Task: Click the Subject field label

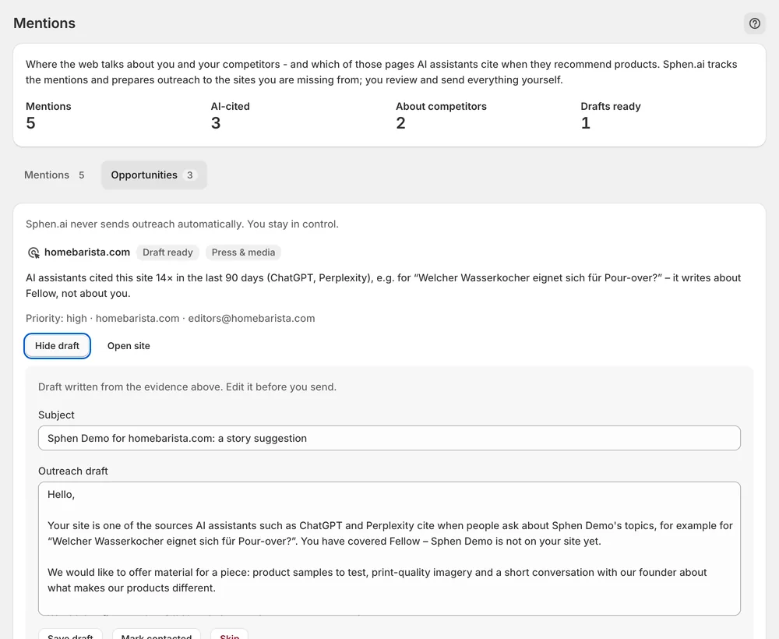Action: (56, 415)
